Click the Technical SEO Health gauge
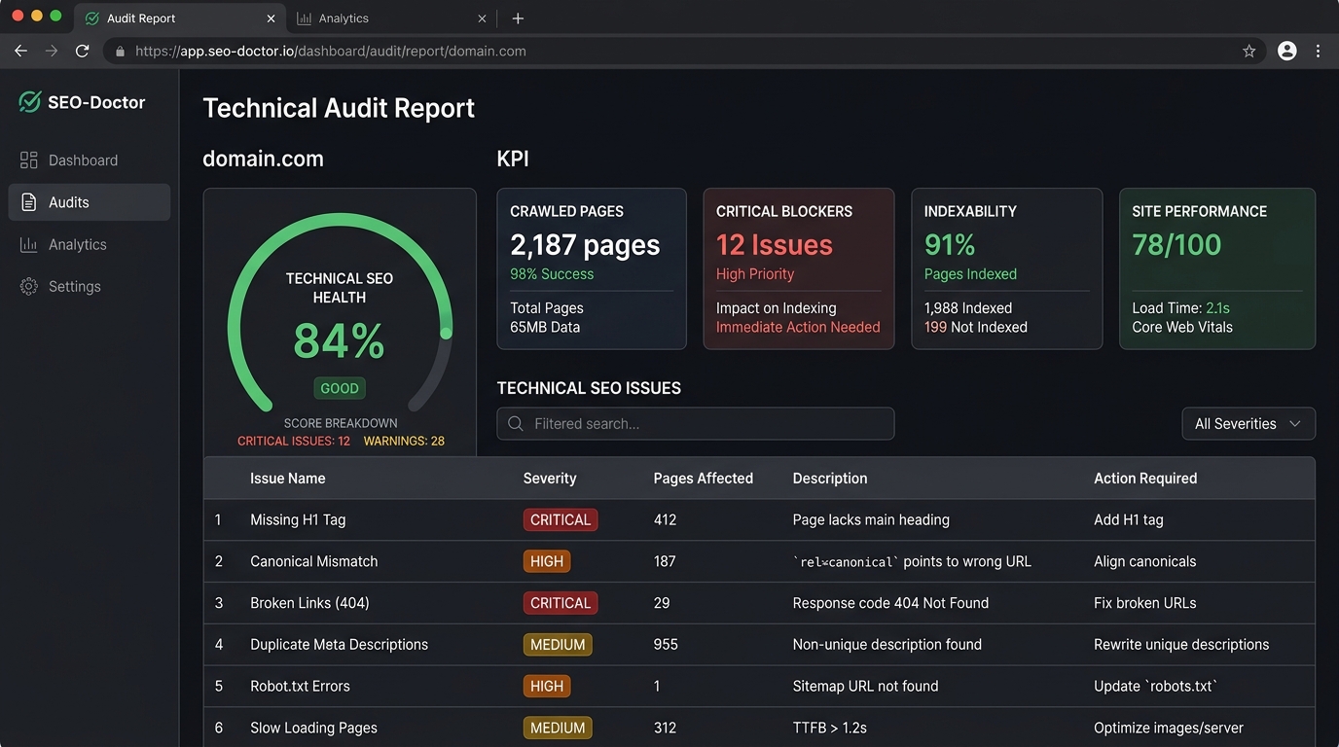Image resolution: width=1339 pixels, height=747 pixels. pyautogui.click(x=340, y=312)
